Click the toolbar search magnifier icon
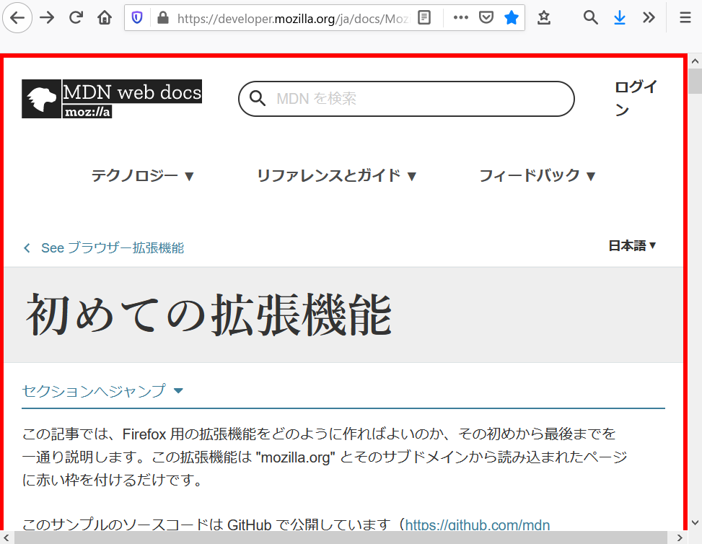This screenshot has height=544, width=702. pyautogui.click(x=590, y=18)
